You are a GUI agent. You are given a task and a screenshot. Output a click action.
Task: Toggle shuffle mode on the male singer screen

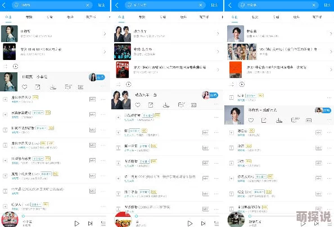232,85
